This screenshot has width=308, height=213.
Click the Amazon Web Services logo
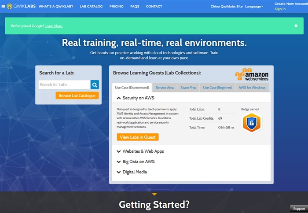tap(252, 74)
